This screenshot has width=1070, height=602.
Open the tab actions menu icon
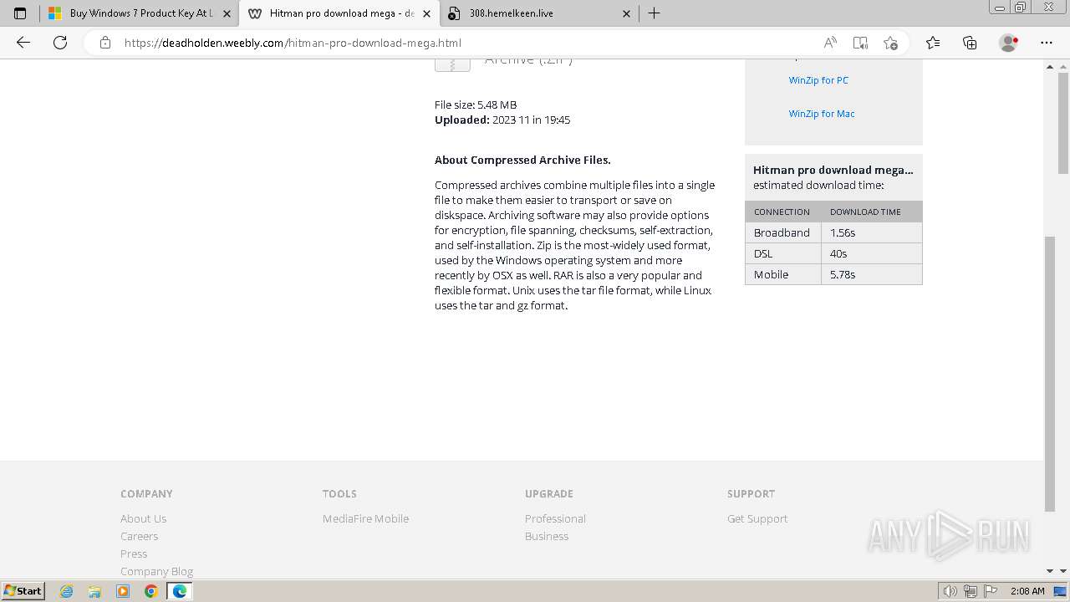click(20, 13)
